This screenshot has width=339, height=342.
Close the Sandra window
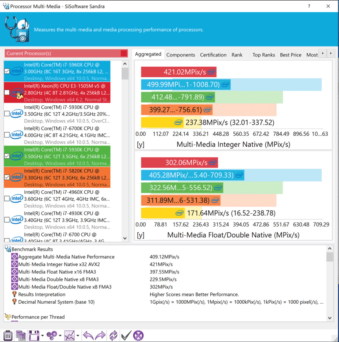tap(328, 6)
